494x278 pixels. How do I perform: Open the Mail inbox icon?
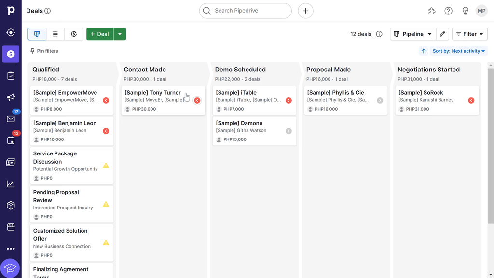pyautogui.click(x=11, y=119)
